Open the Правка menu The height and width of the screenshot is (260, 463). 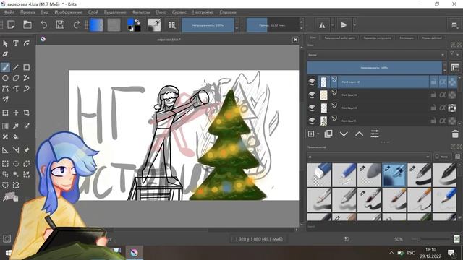click(x=27, y=12)
